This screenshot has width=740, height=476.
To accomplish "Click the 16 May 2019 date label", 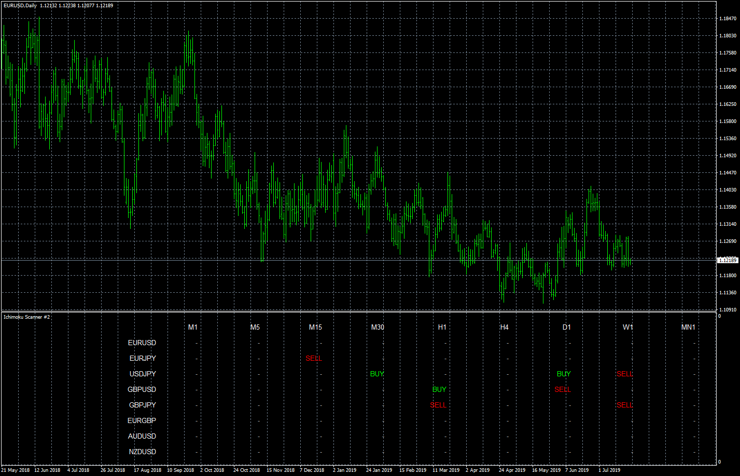I will point(546,470).
